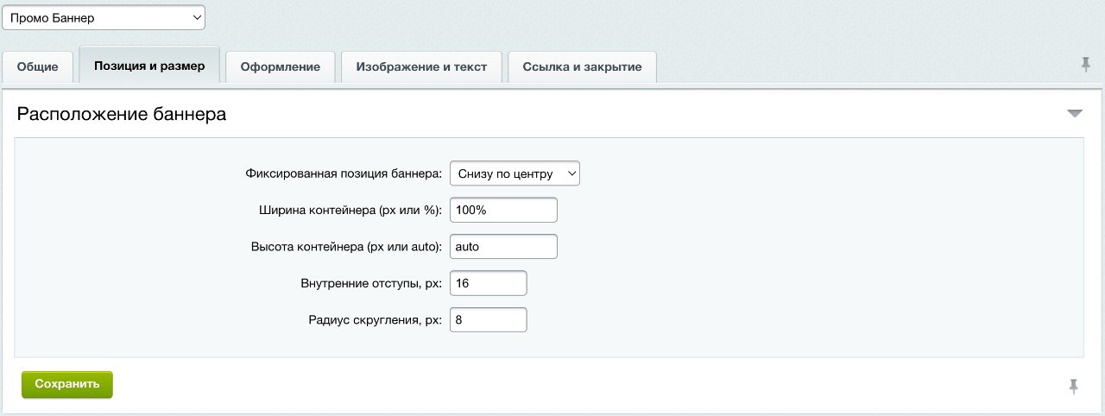Click the Ширина контейнера label text
Screen dimensions: 1105x416
(x=350, y=210)
